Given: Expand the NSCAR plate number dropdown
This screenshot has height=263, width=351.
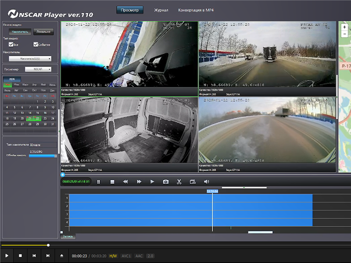Looking at the screenshot, I should click(x=38, y=69).
